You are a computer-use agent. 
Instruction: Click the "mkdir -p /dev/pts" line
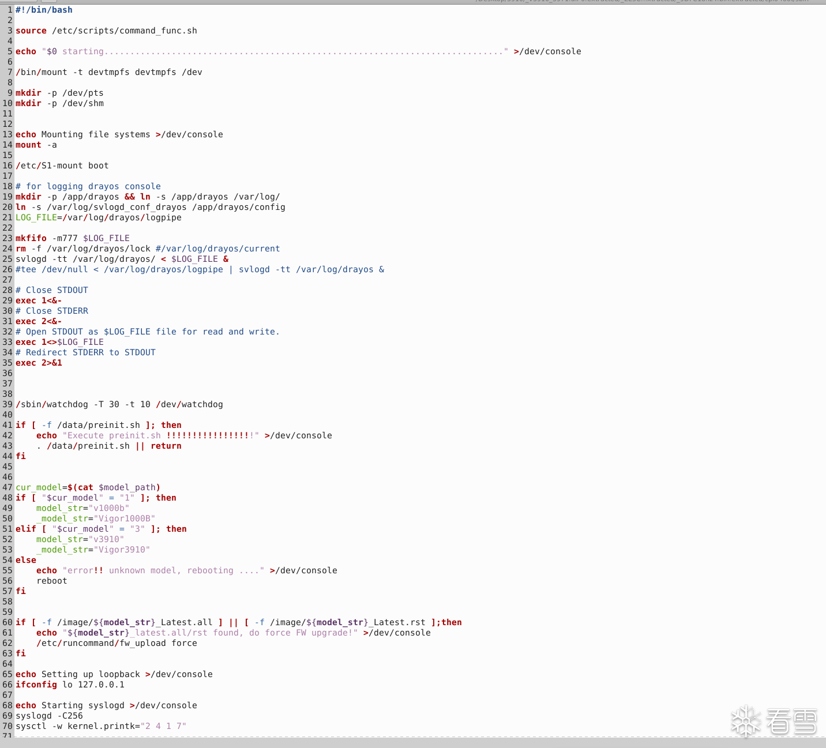(59, 93)
